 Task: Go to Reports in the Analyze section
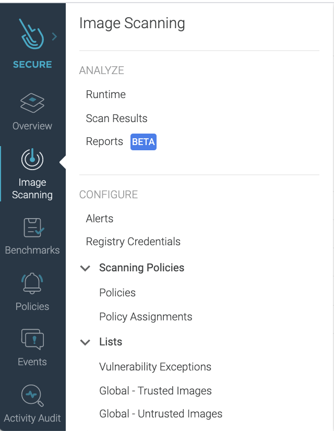pyautogui.click(x=104, y=141)
